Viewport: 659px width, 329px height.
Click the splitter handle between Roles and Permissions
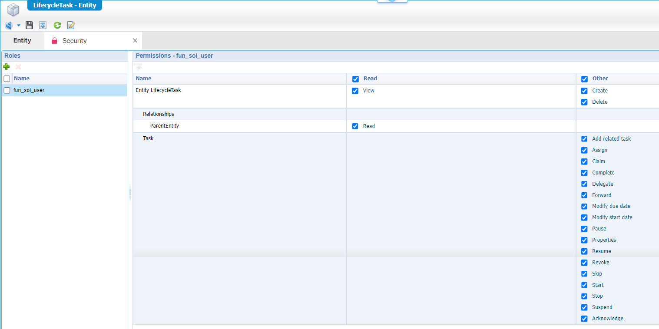(130, 193)
